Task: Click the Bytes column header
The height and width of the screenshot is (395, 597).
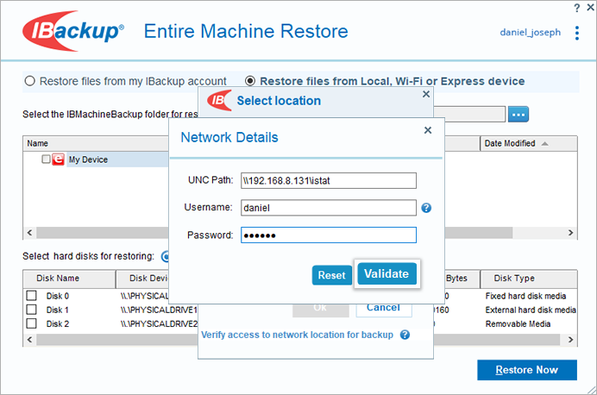Action: 462,279
